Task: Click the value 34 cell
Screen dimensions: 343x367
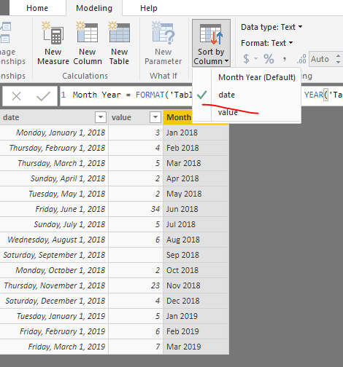Action: (136, 209)
